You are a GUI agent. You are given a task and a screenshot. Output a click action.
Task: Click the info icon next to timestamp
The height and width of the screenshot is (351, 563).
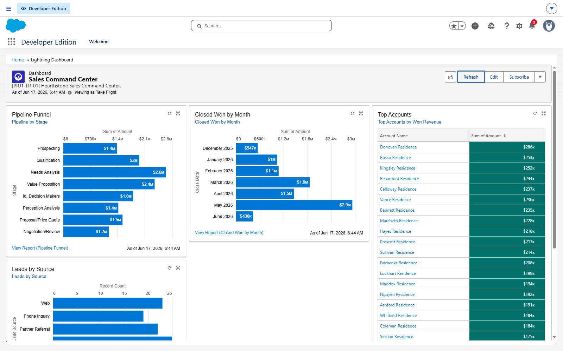[70, 93]
